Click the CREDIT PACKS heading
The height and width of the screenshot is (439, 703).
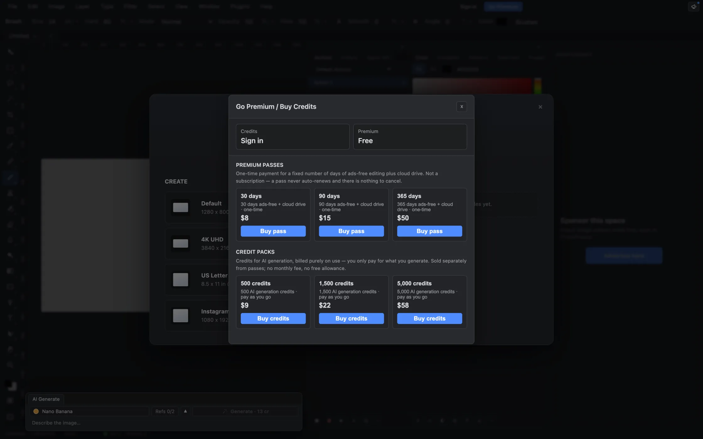(x=255, y=252)
